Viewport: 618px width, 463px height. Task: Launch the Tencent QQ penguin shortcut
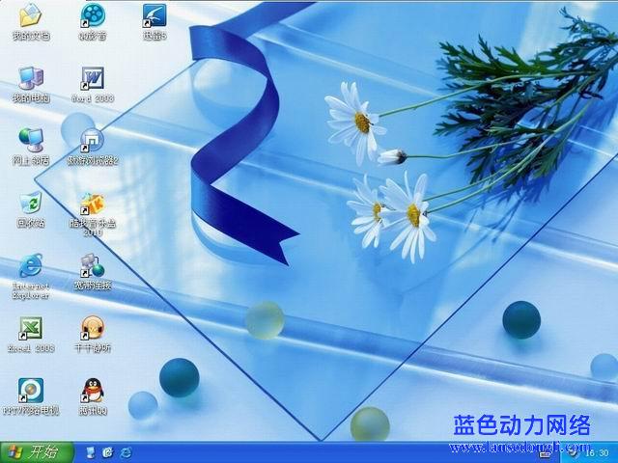[93, 391]
